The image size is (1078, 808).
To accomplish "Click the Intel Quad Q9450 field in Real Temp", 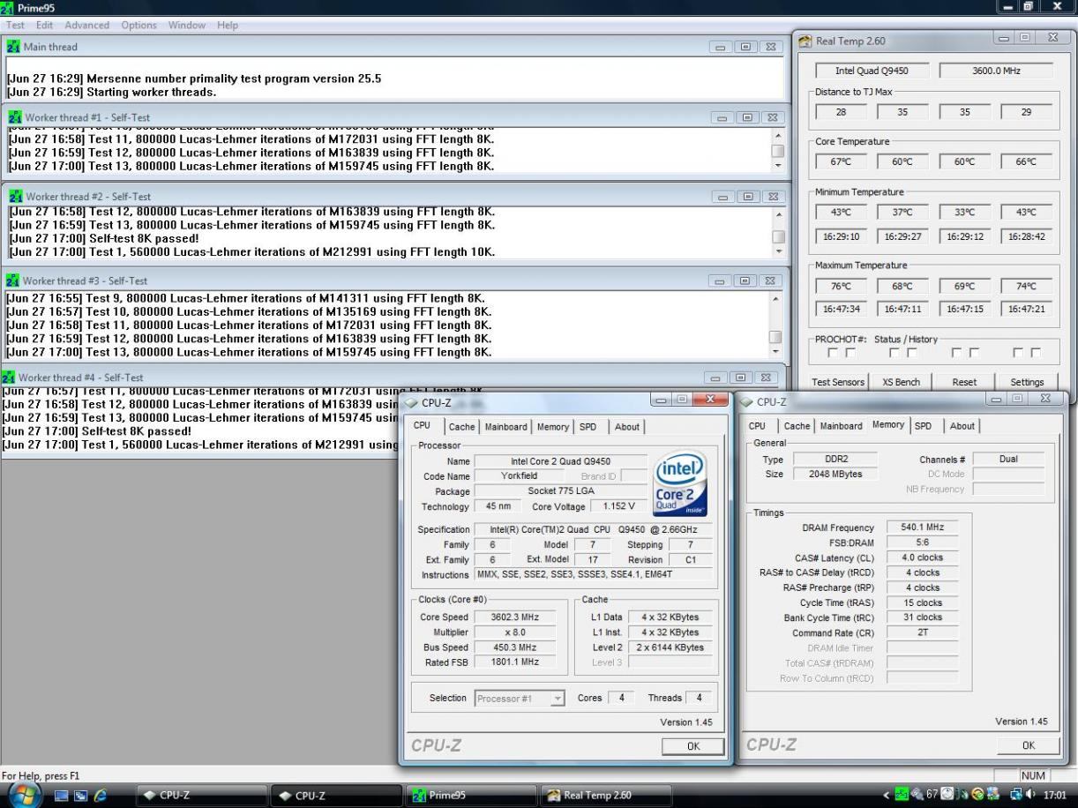I will point(872,71).
